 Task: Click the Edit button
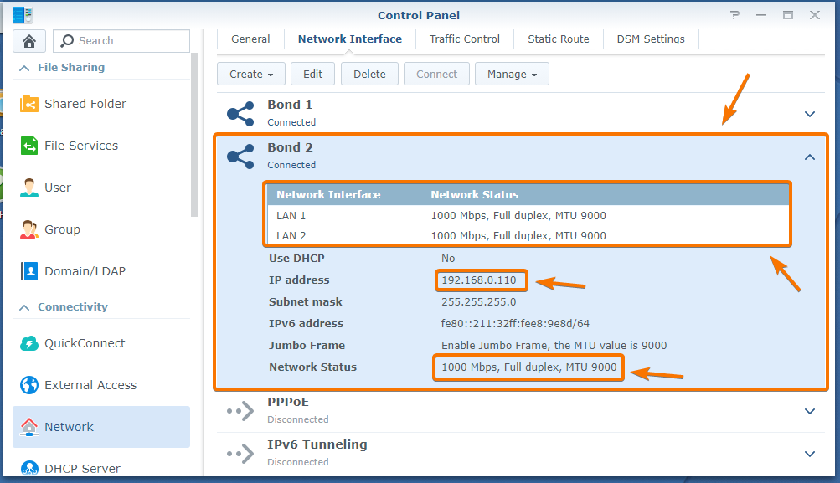(x=312, y=74)
